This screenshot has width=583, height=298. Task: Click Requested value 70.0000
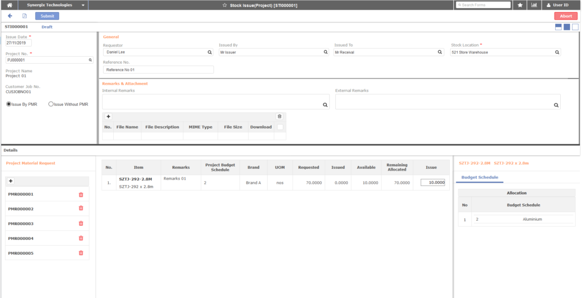(x=313, y=183)
